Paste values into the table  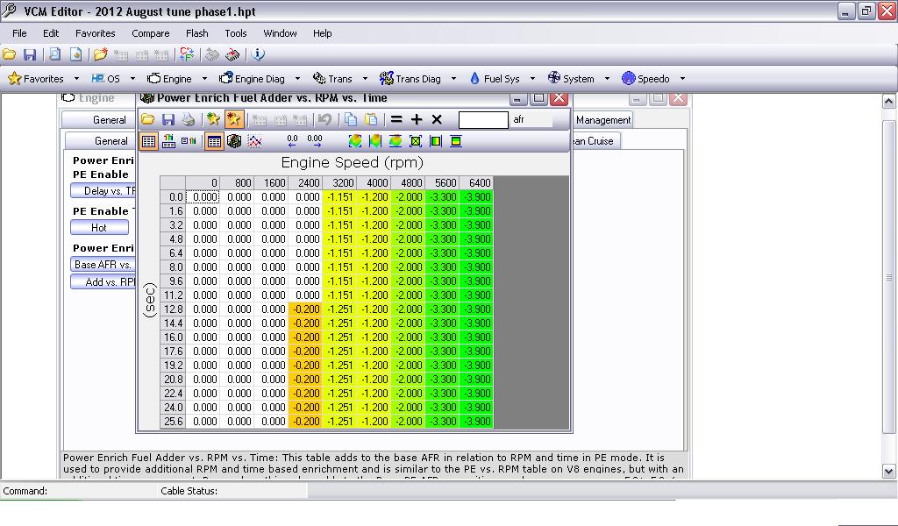tap(371, 119)
